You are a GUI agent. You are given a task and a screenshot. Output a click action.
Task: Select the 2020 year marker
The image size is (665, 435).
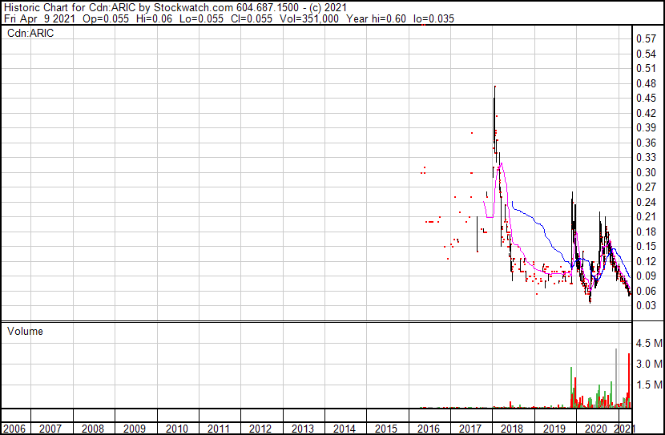(595, 429)
